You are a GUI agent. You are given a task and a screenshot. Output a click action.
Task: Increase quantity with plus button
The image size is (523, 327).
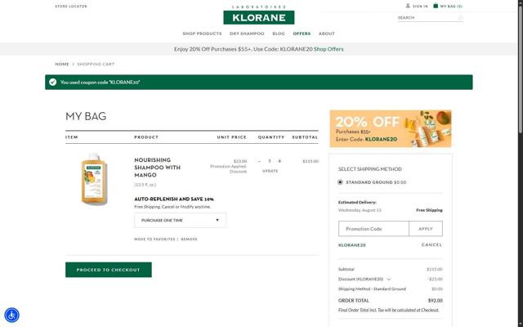tap(279, 161)
